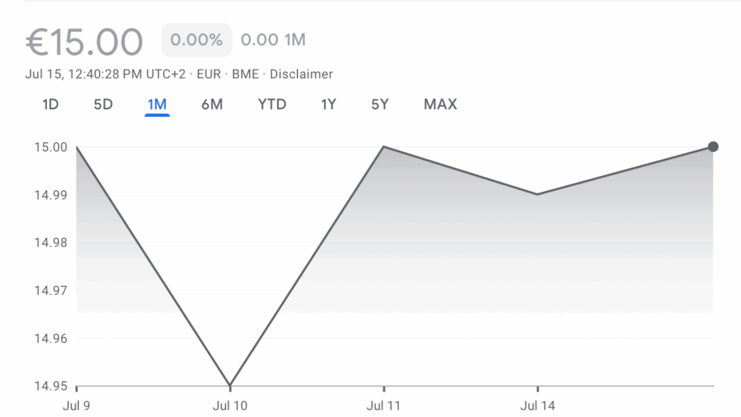Click the Jul 10 low point on chart
The width and height of the screenshot is (741, 417).
pyautogui.click(x=230, y=385)
